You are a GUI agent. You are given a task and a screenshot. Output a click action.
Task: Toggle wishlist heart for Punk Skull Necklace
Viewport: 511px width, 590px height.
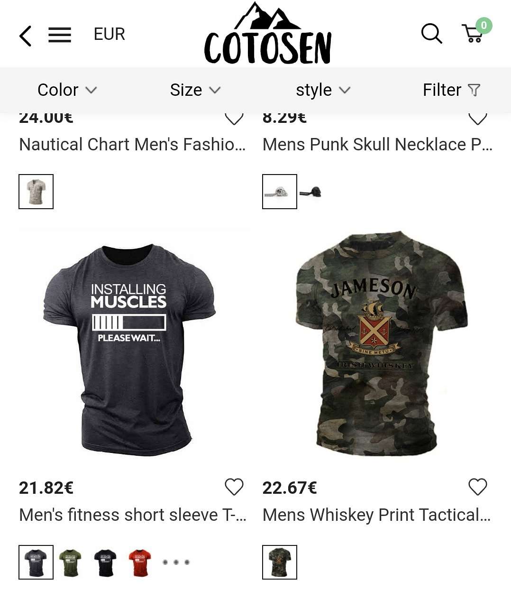click(478, 119)
